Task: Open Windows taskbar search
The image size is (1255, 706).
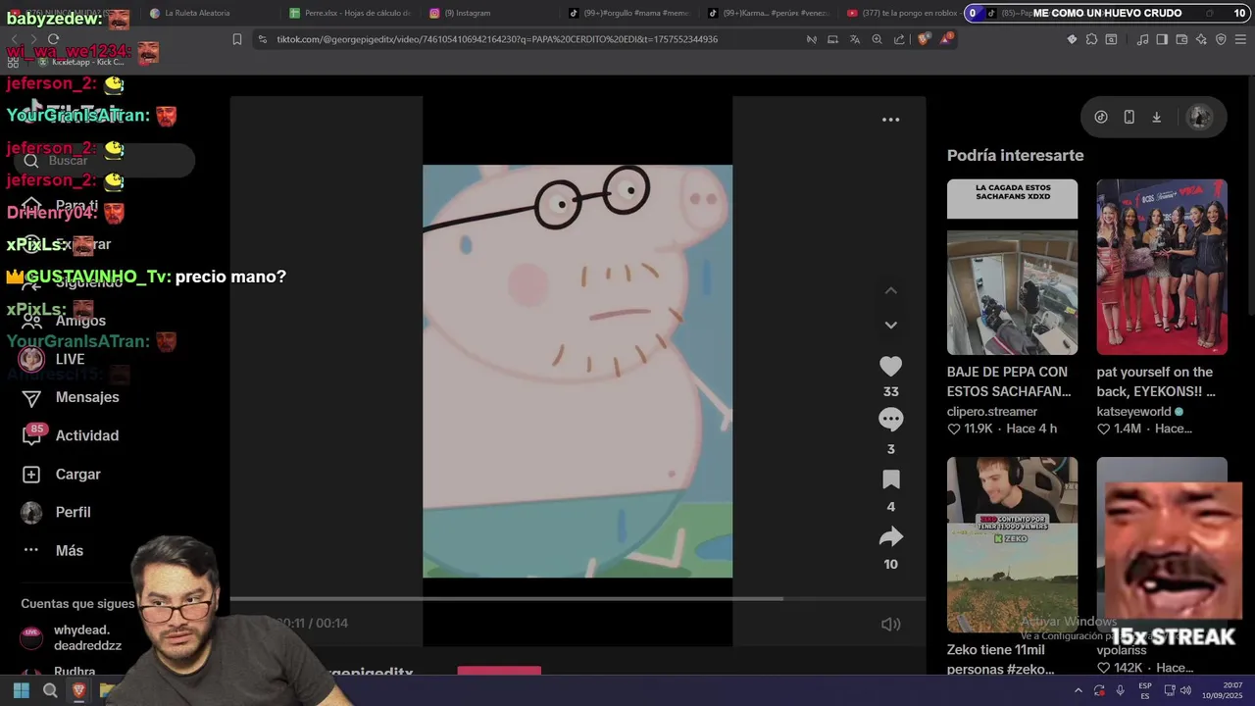Action: pos(50,690)
